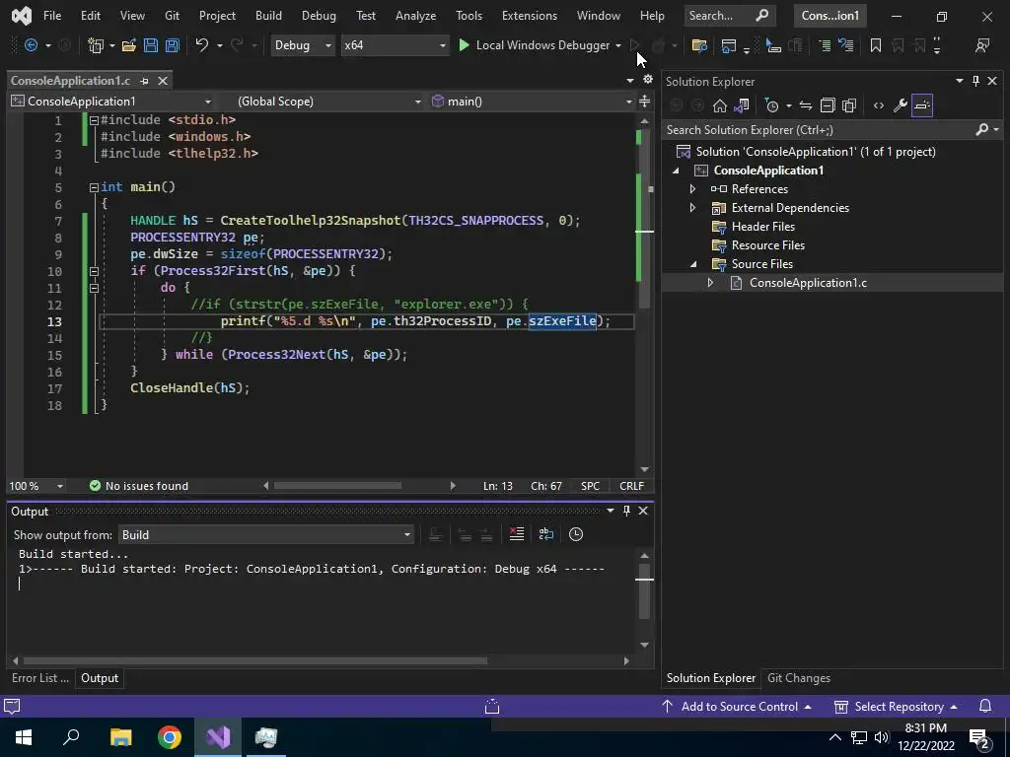Toggle Auto Hide pin on Output panel

tap(626, 511)
